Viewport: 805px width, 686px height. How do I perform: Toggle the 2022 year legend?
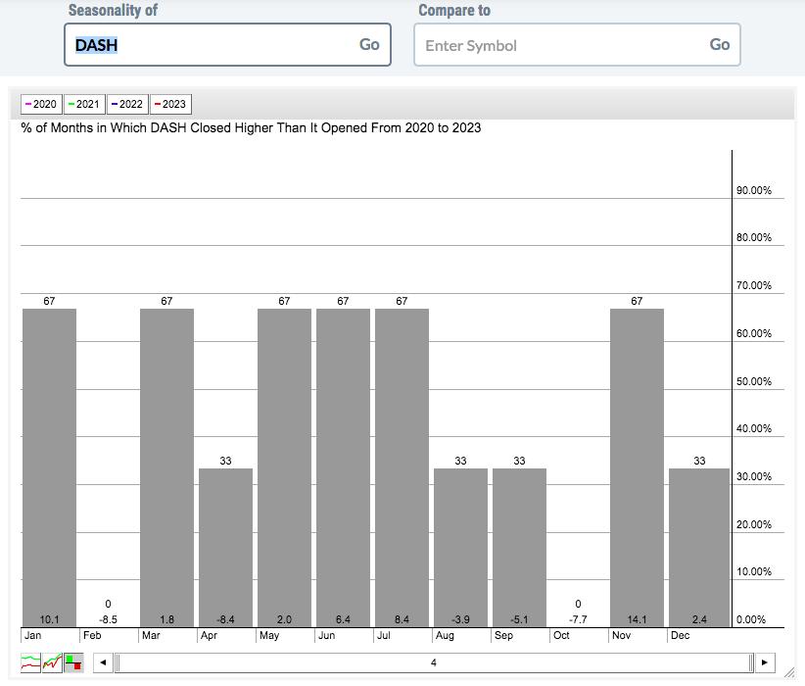127,104
